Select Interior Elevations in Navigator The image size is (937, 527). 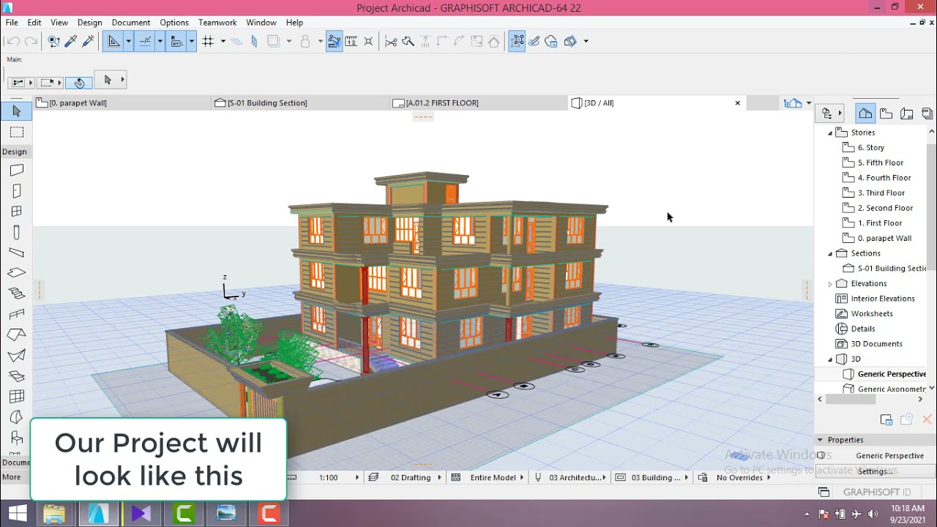[x=882, y=299]
